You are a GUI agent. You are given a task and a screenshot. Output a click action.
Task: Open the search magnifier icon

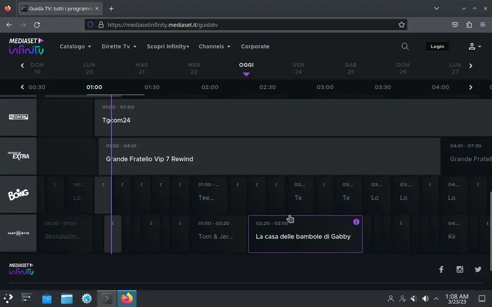coord(405,46)
